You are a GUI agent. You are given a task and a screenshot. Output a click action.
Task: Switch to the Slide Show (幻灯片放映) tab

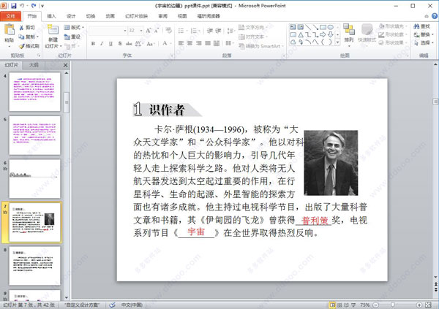coord(136,16)
